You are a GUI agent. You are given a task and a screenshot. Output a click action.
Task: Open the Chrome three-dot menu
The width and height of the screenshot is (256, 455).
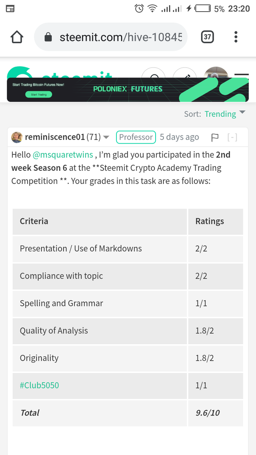point(236,37)
